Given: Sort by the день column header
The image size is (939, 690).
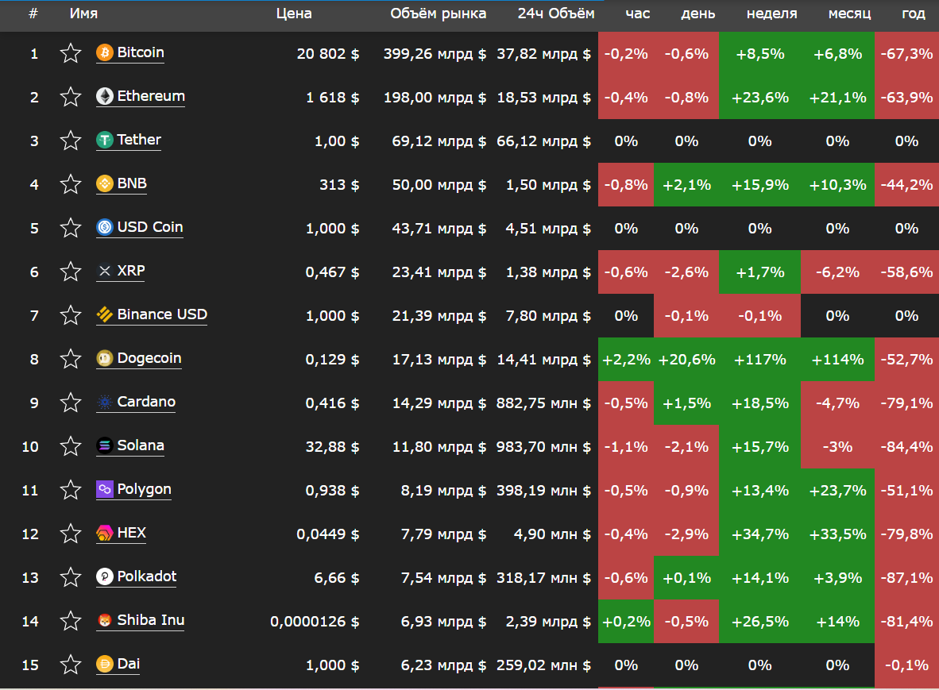Looking at the screenshot, I should [x=698, y=13].
